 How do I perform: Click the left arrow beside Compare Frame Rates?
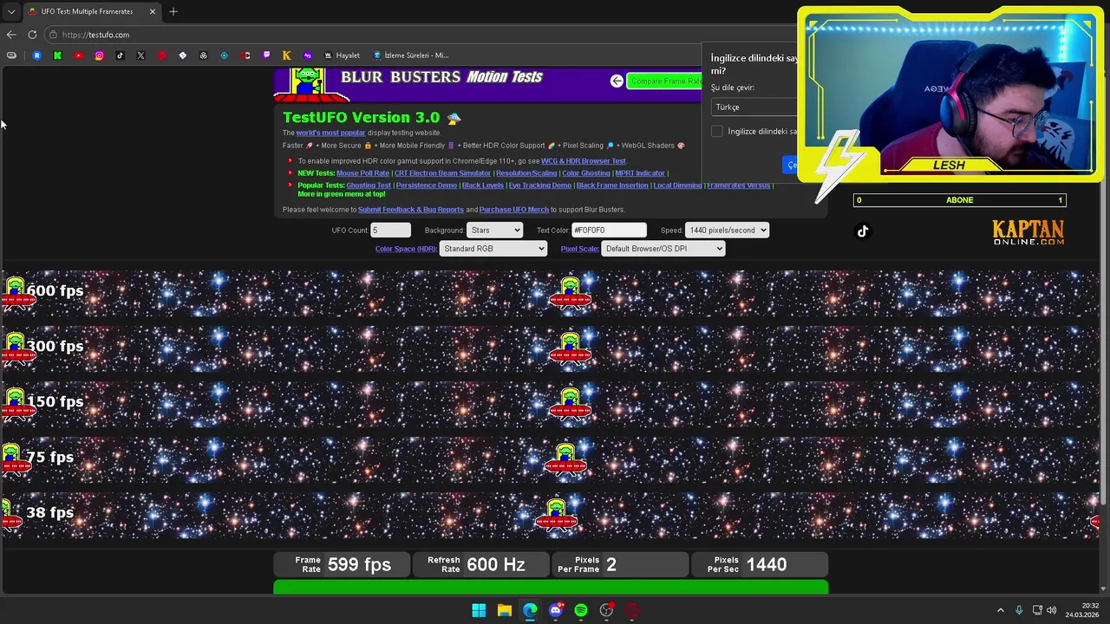pyautogui.click(x=617, y=81)
